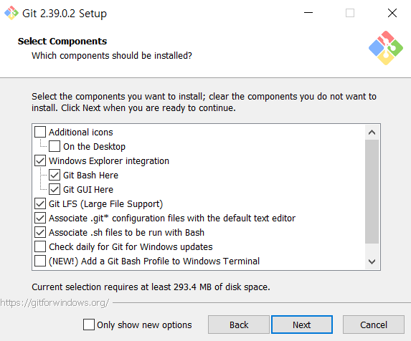
Task: Toggle the Git GUI Here checkbox
Action: (x=55, y=189)
